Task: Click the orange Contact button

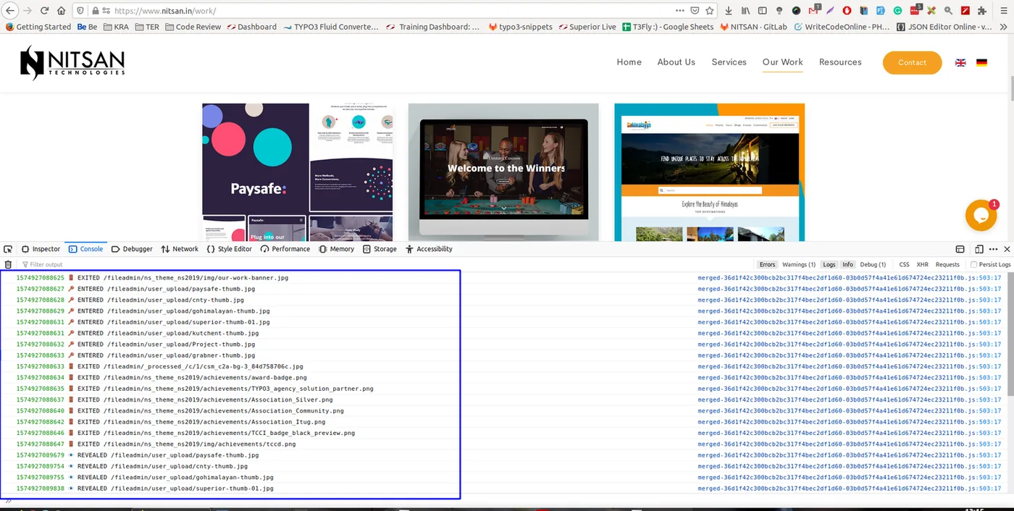Action: point(912,62)
